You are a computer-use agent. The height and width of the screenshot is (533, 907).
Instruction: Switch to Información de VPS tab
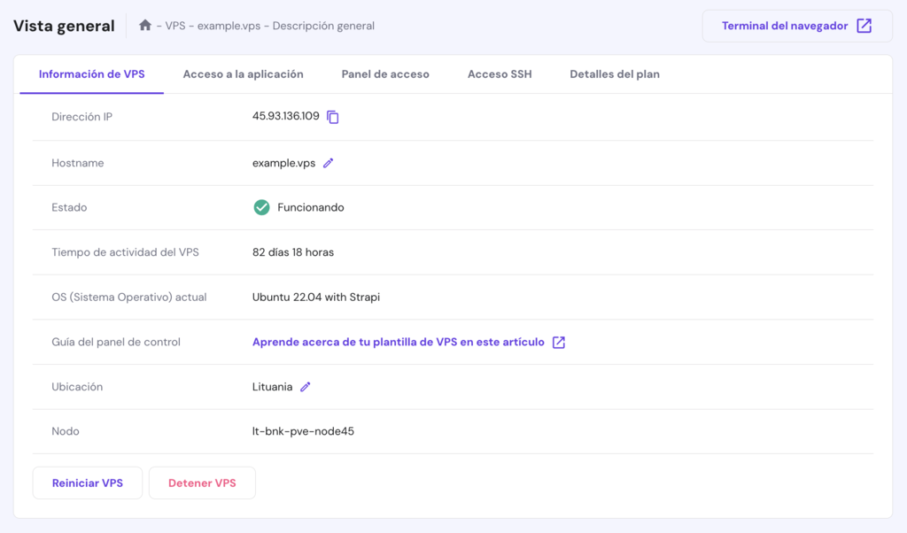(x=92, y=74)
